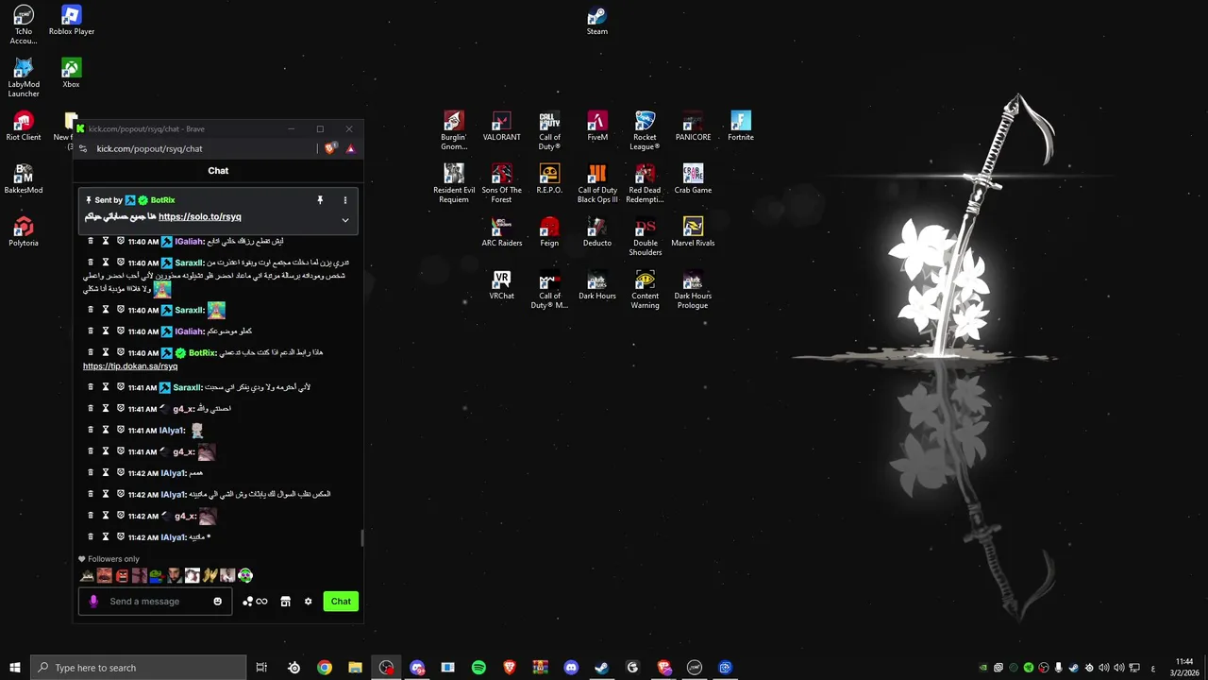The width and height of the screenshot is (1208, 680).
Task: Open the Rocket League desktop icon
Action: click(645, 130)
